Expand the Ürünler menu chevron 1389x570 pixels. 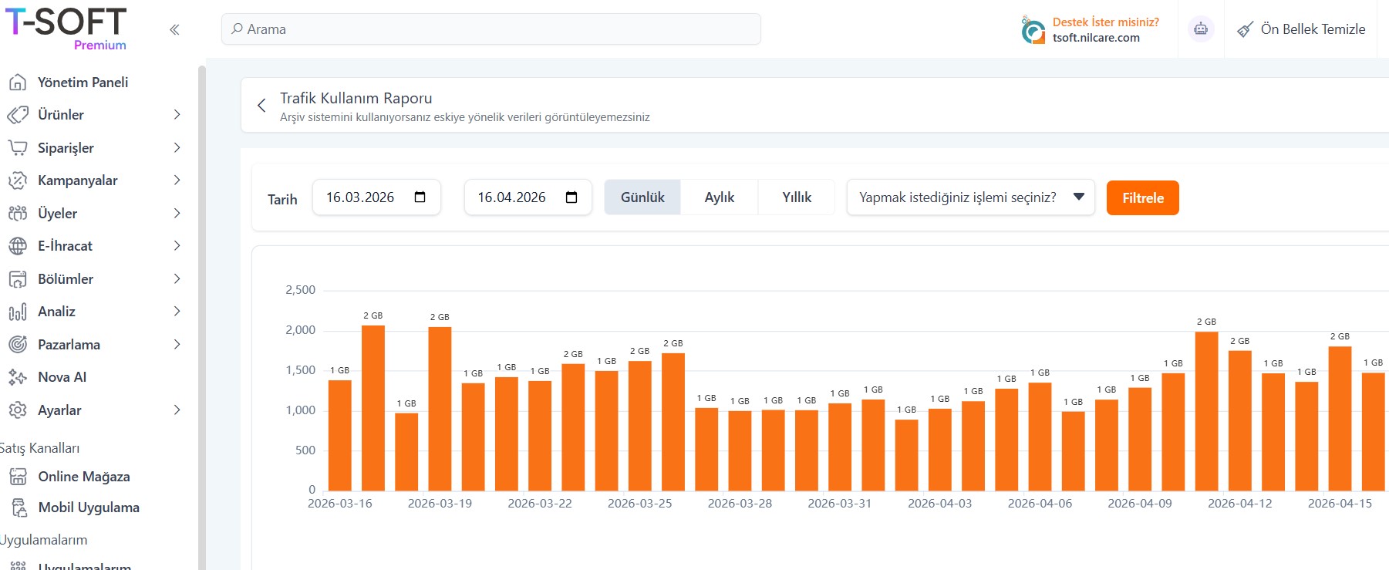pos(177,115)
